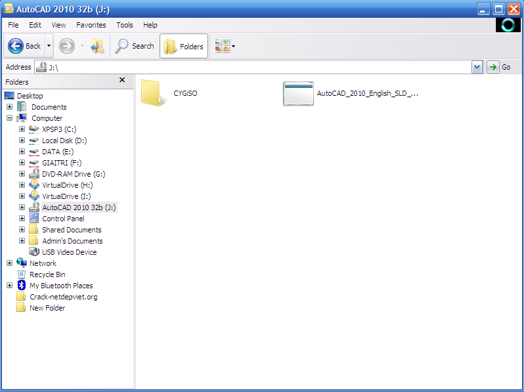Expand the Documents tree node
This screenshot has height=392, width=524.
[9, 106]
